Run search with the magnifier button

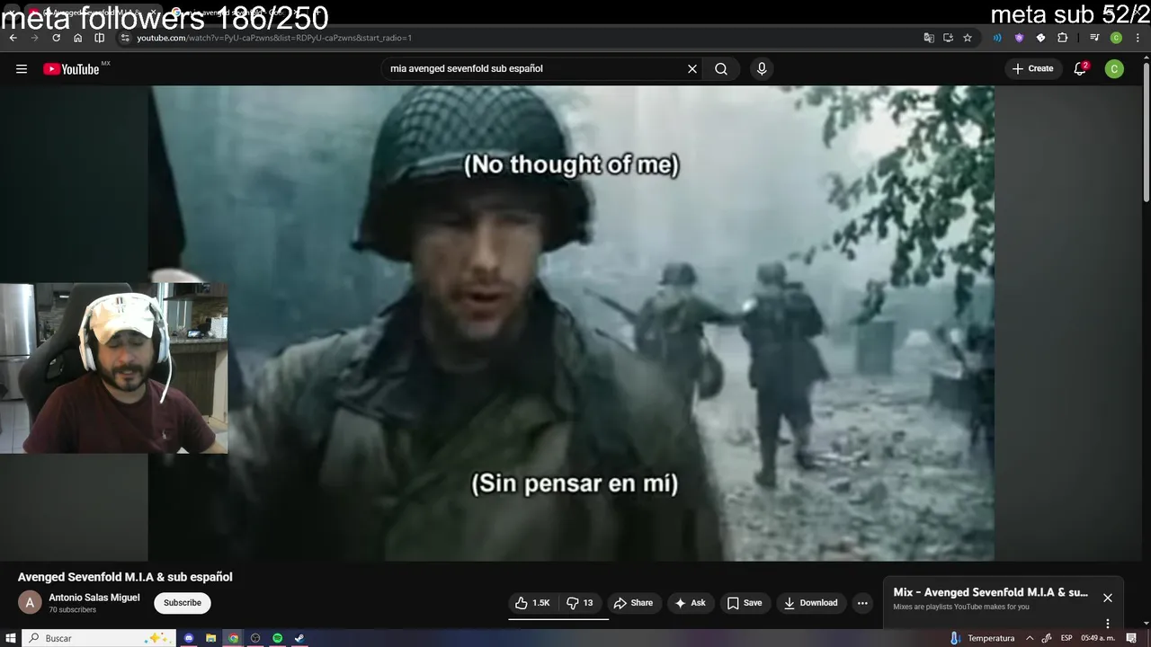coord(721,68)
